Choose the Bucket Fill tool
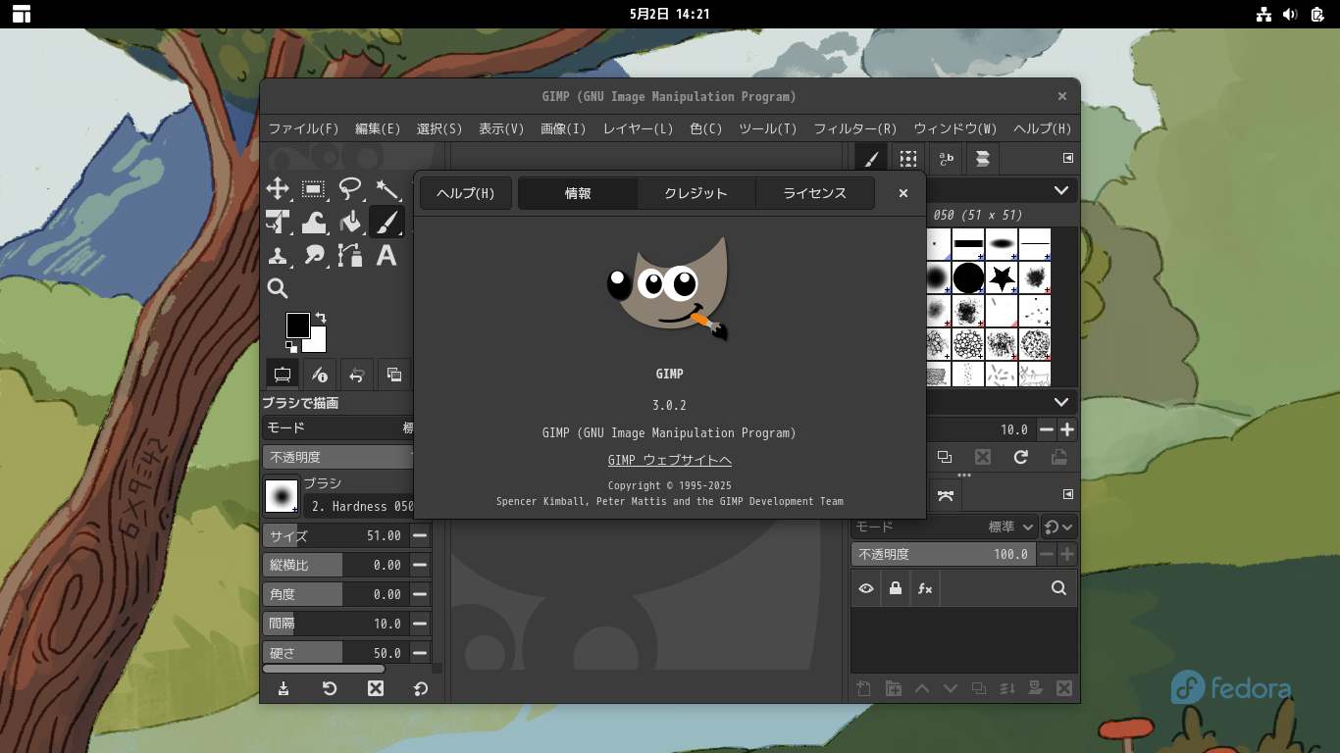 tap(350, 223)
